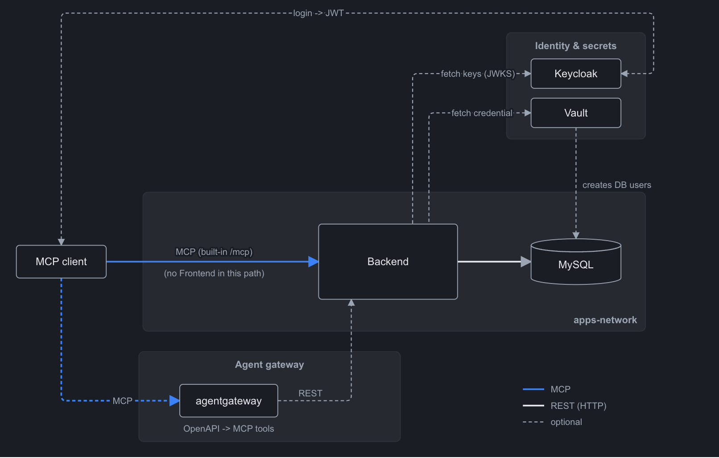Click the white line swatch in legend
The image size is (719, 458).
[533, 406]
